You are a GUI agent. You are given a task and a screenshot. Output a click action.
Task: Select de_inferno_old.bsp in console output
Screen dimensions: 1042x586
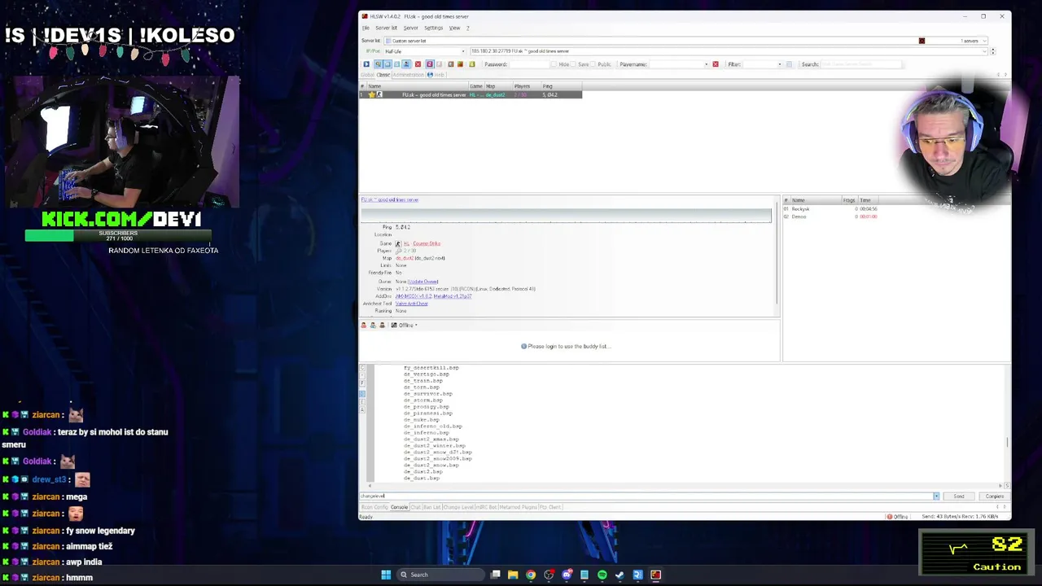click(433, 426)
